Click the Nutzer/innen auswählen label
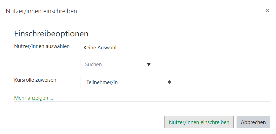276x134 pixels. coord(42,46)
